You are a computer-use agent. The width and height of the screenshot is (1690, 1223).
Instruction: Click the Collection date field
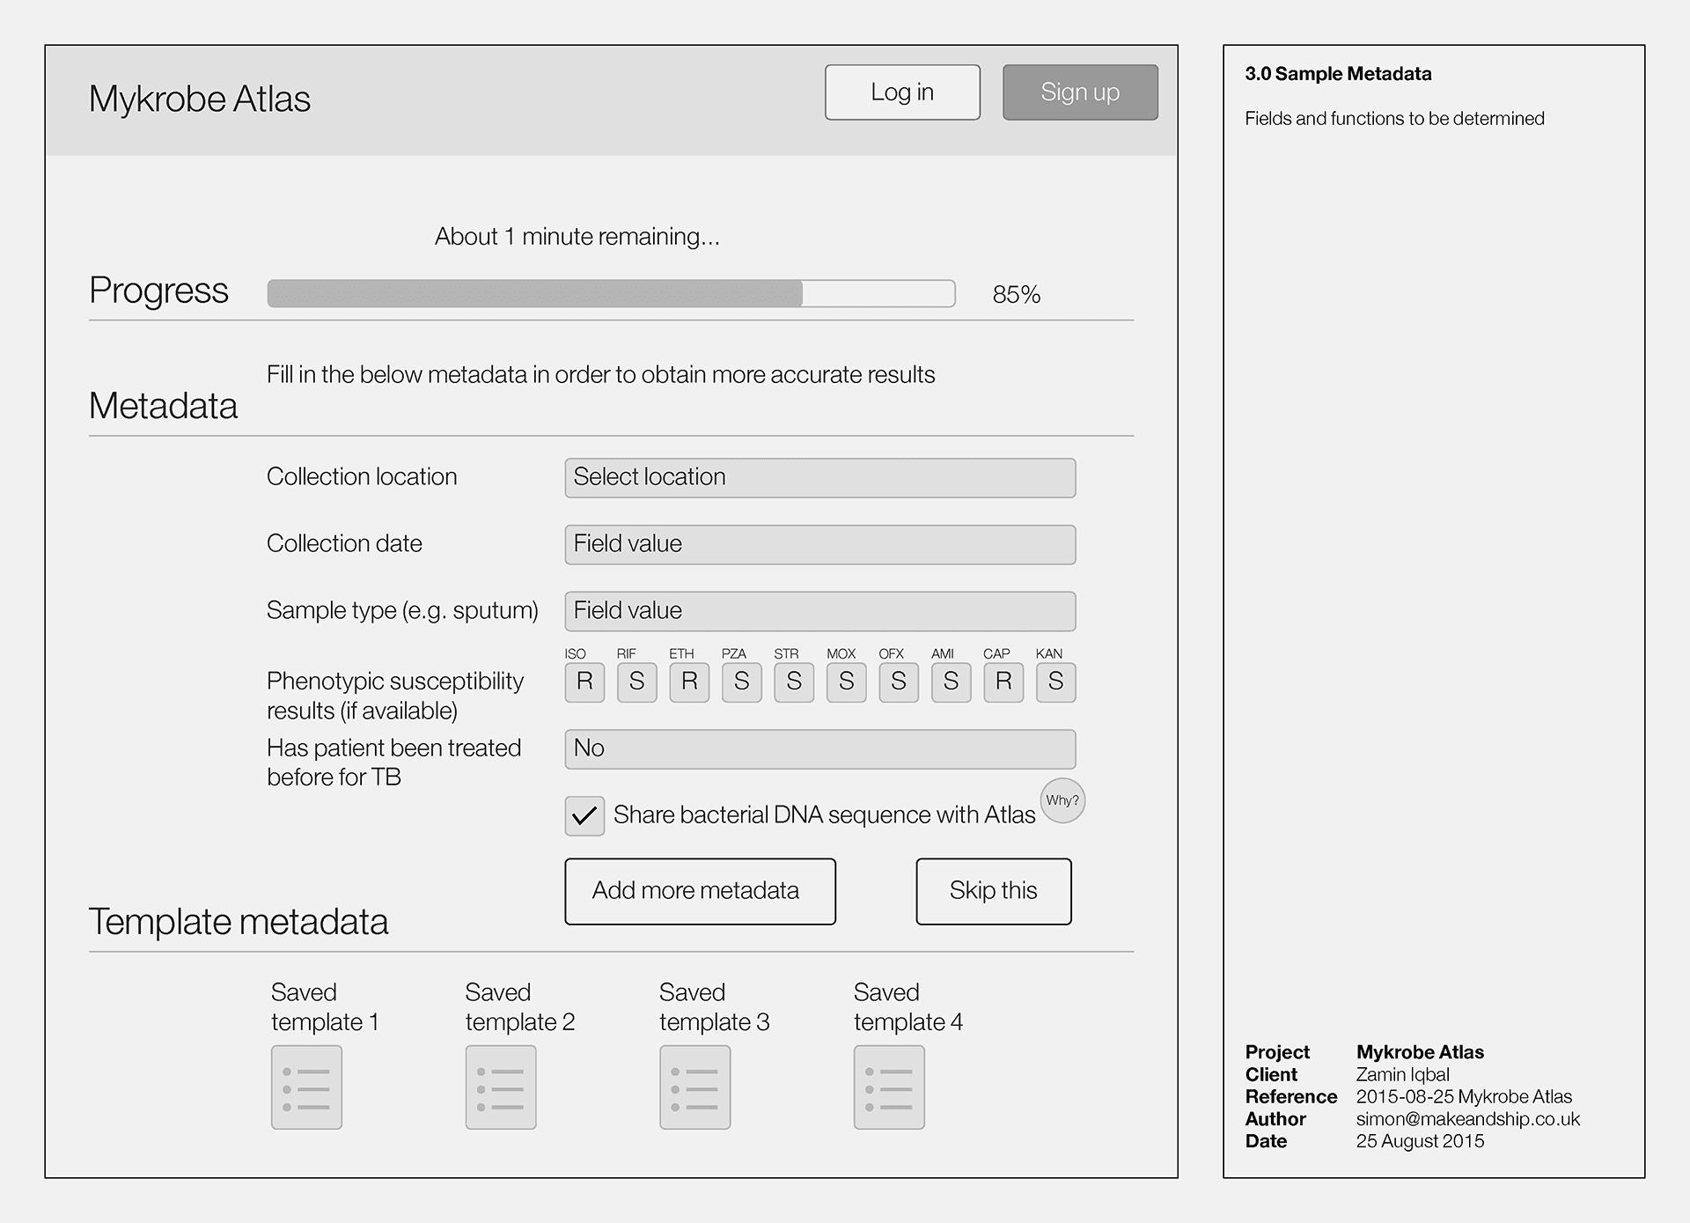[x=820, y=544]
